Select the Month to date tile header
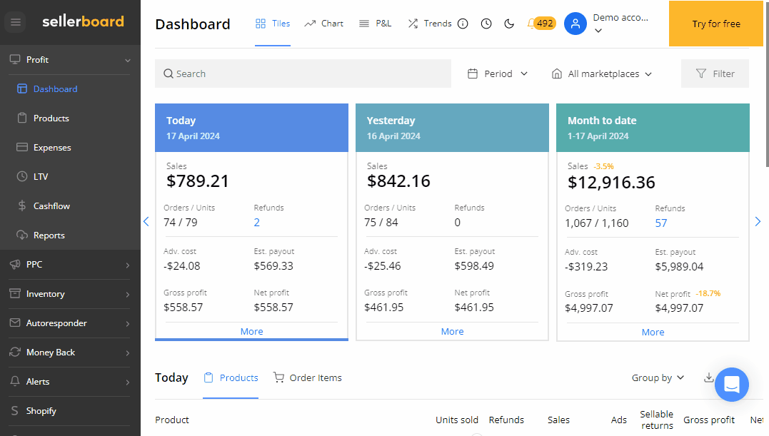The width and height of the screenshot is (769, 436). [653, 128]
